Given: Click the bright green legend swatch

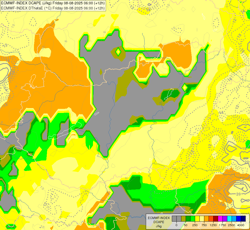Looking at the screenshot, I should point(193,218).
